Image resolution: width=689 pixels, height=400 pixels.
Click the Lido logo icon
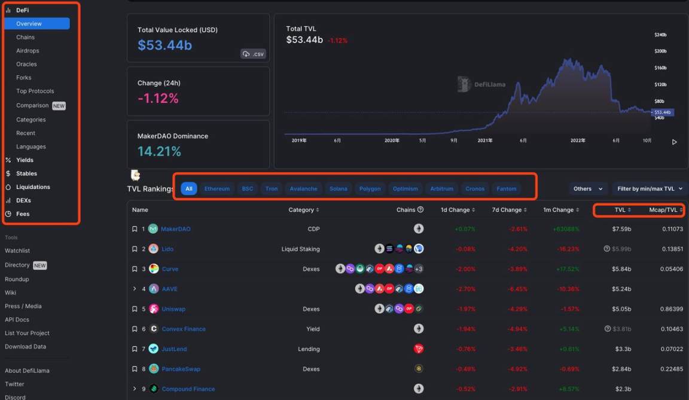pos(153,249)
